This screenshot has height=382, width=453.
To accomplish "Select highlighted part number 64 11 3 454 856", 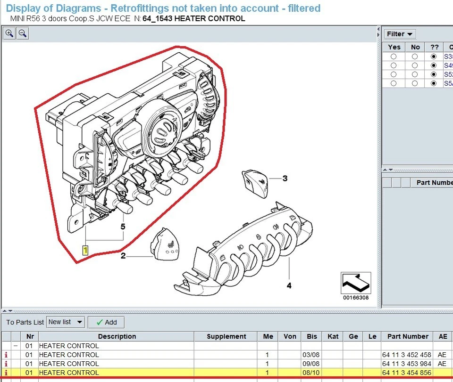I will pos(406,373).
